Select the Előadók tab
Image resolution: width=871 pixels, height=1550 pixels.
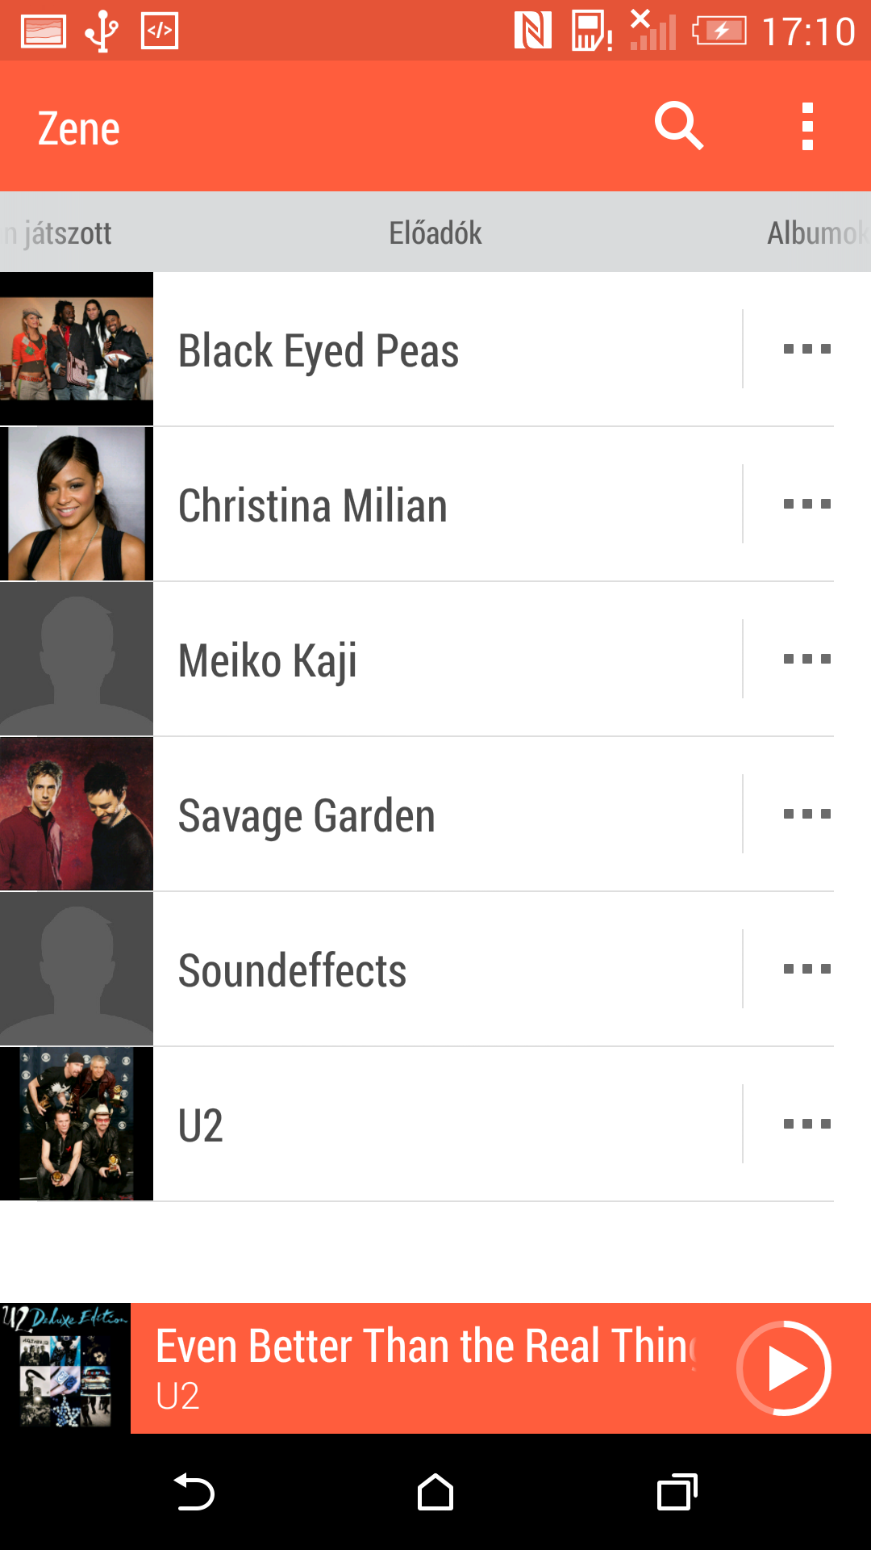tap(435, 233)
